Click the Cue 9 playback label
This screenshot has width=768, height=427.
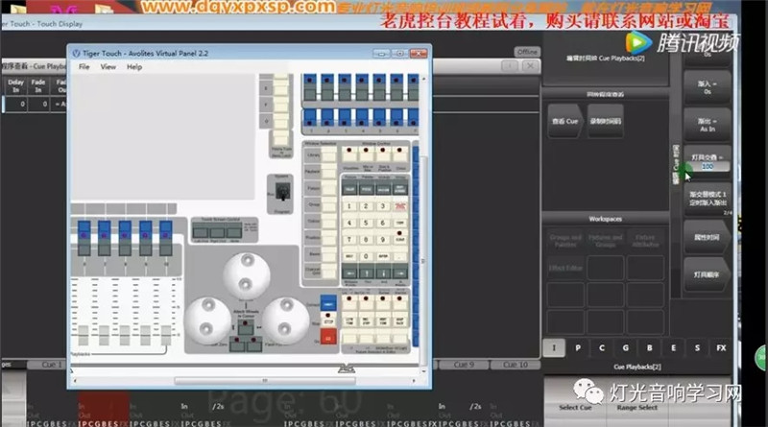click(x=464, y=365)
